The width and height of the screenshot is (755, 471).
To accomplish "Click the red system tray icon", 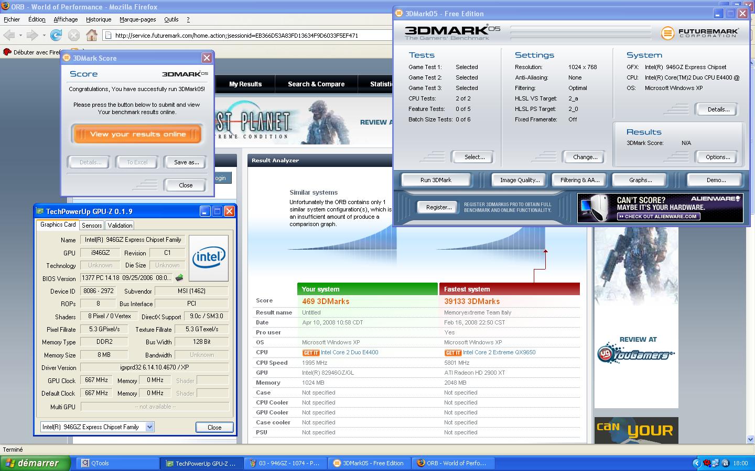I will click(x=707, y=463).
